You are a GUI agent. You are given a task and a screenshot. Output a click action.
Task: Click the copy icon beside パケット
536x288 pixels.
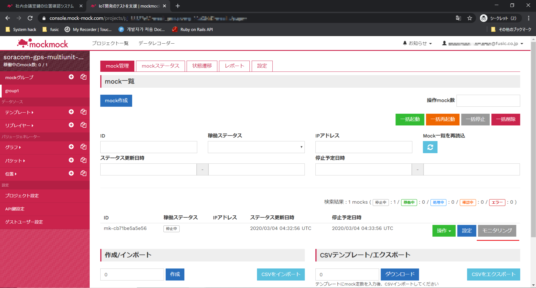coord(83,160)
